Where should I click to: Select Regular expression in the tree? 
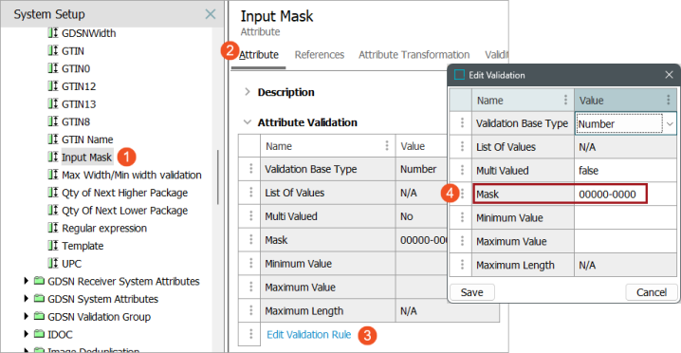pos(104,229)
